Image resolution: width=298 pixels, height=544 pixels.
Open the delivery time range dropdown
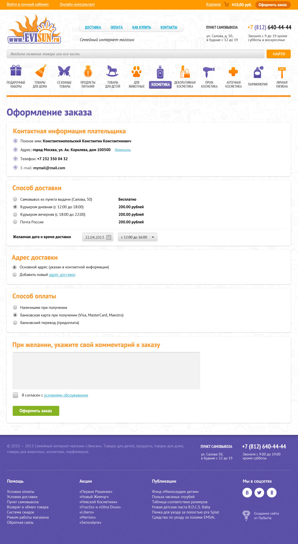pyautogui.click(x=138, y=237)
